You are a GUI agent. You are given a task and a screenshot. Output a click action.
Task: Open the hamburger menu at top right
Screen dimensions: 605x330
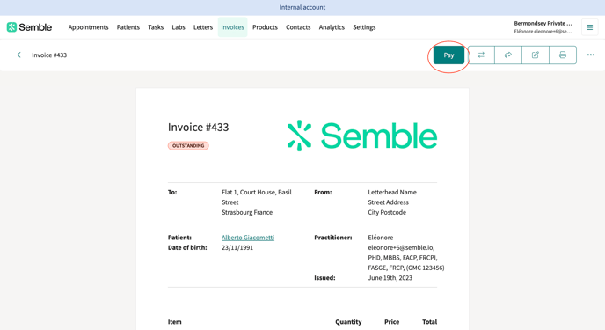589,27
